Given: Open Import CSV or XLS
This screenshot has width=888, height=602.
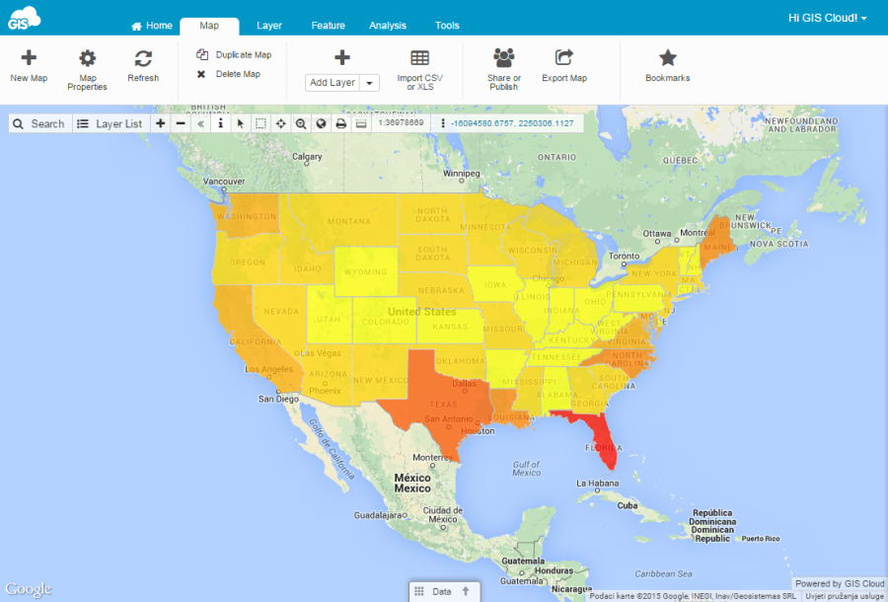Looking at the screenshot, I should (419, 70).
